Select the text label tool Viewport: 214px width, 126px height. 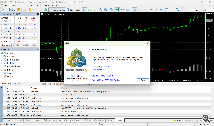172,10
